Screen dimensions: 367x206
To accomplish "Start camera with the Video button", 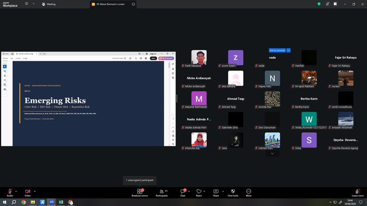I will pos(28,193).
